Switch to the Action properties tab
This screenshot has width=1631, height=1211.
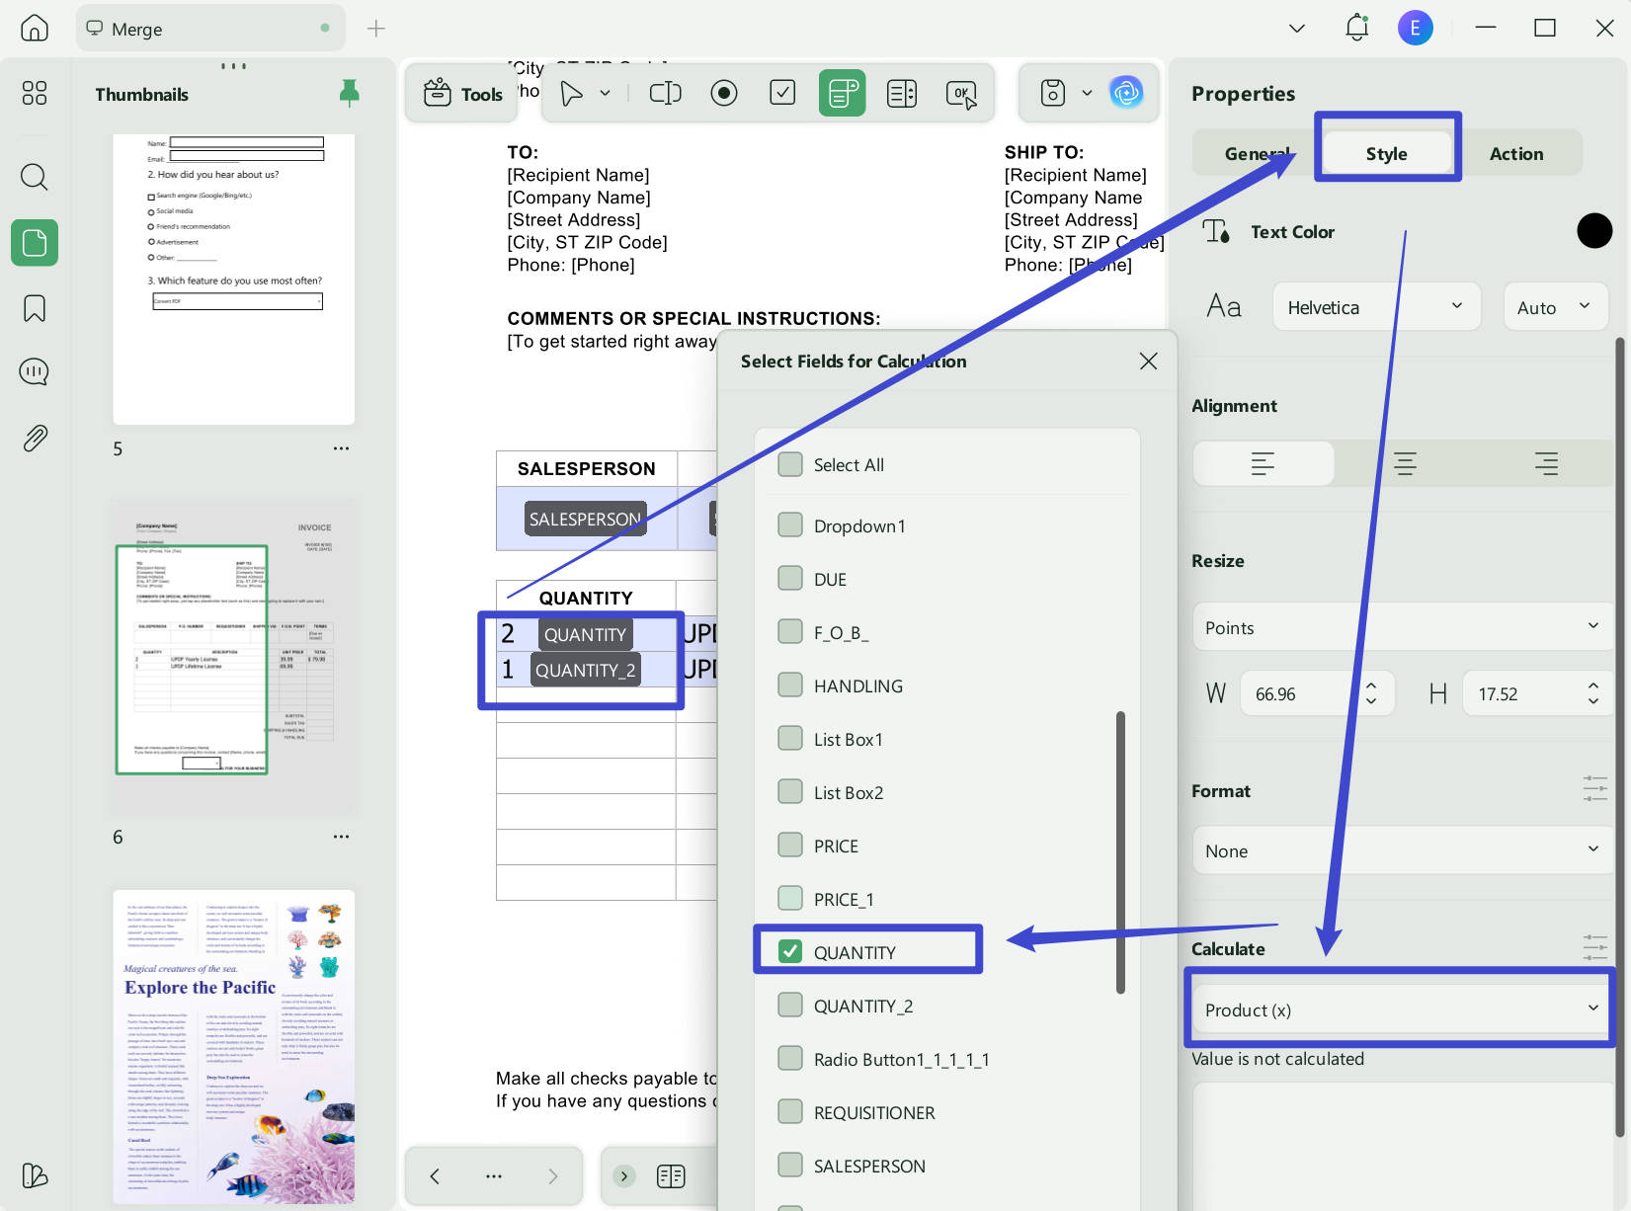[1515, 153]
